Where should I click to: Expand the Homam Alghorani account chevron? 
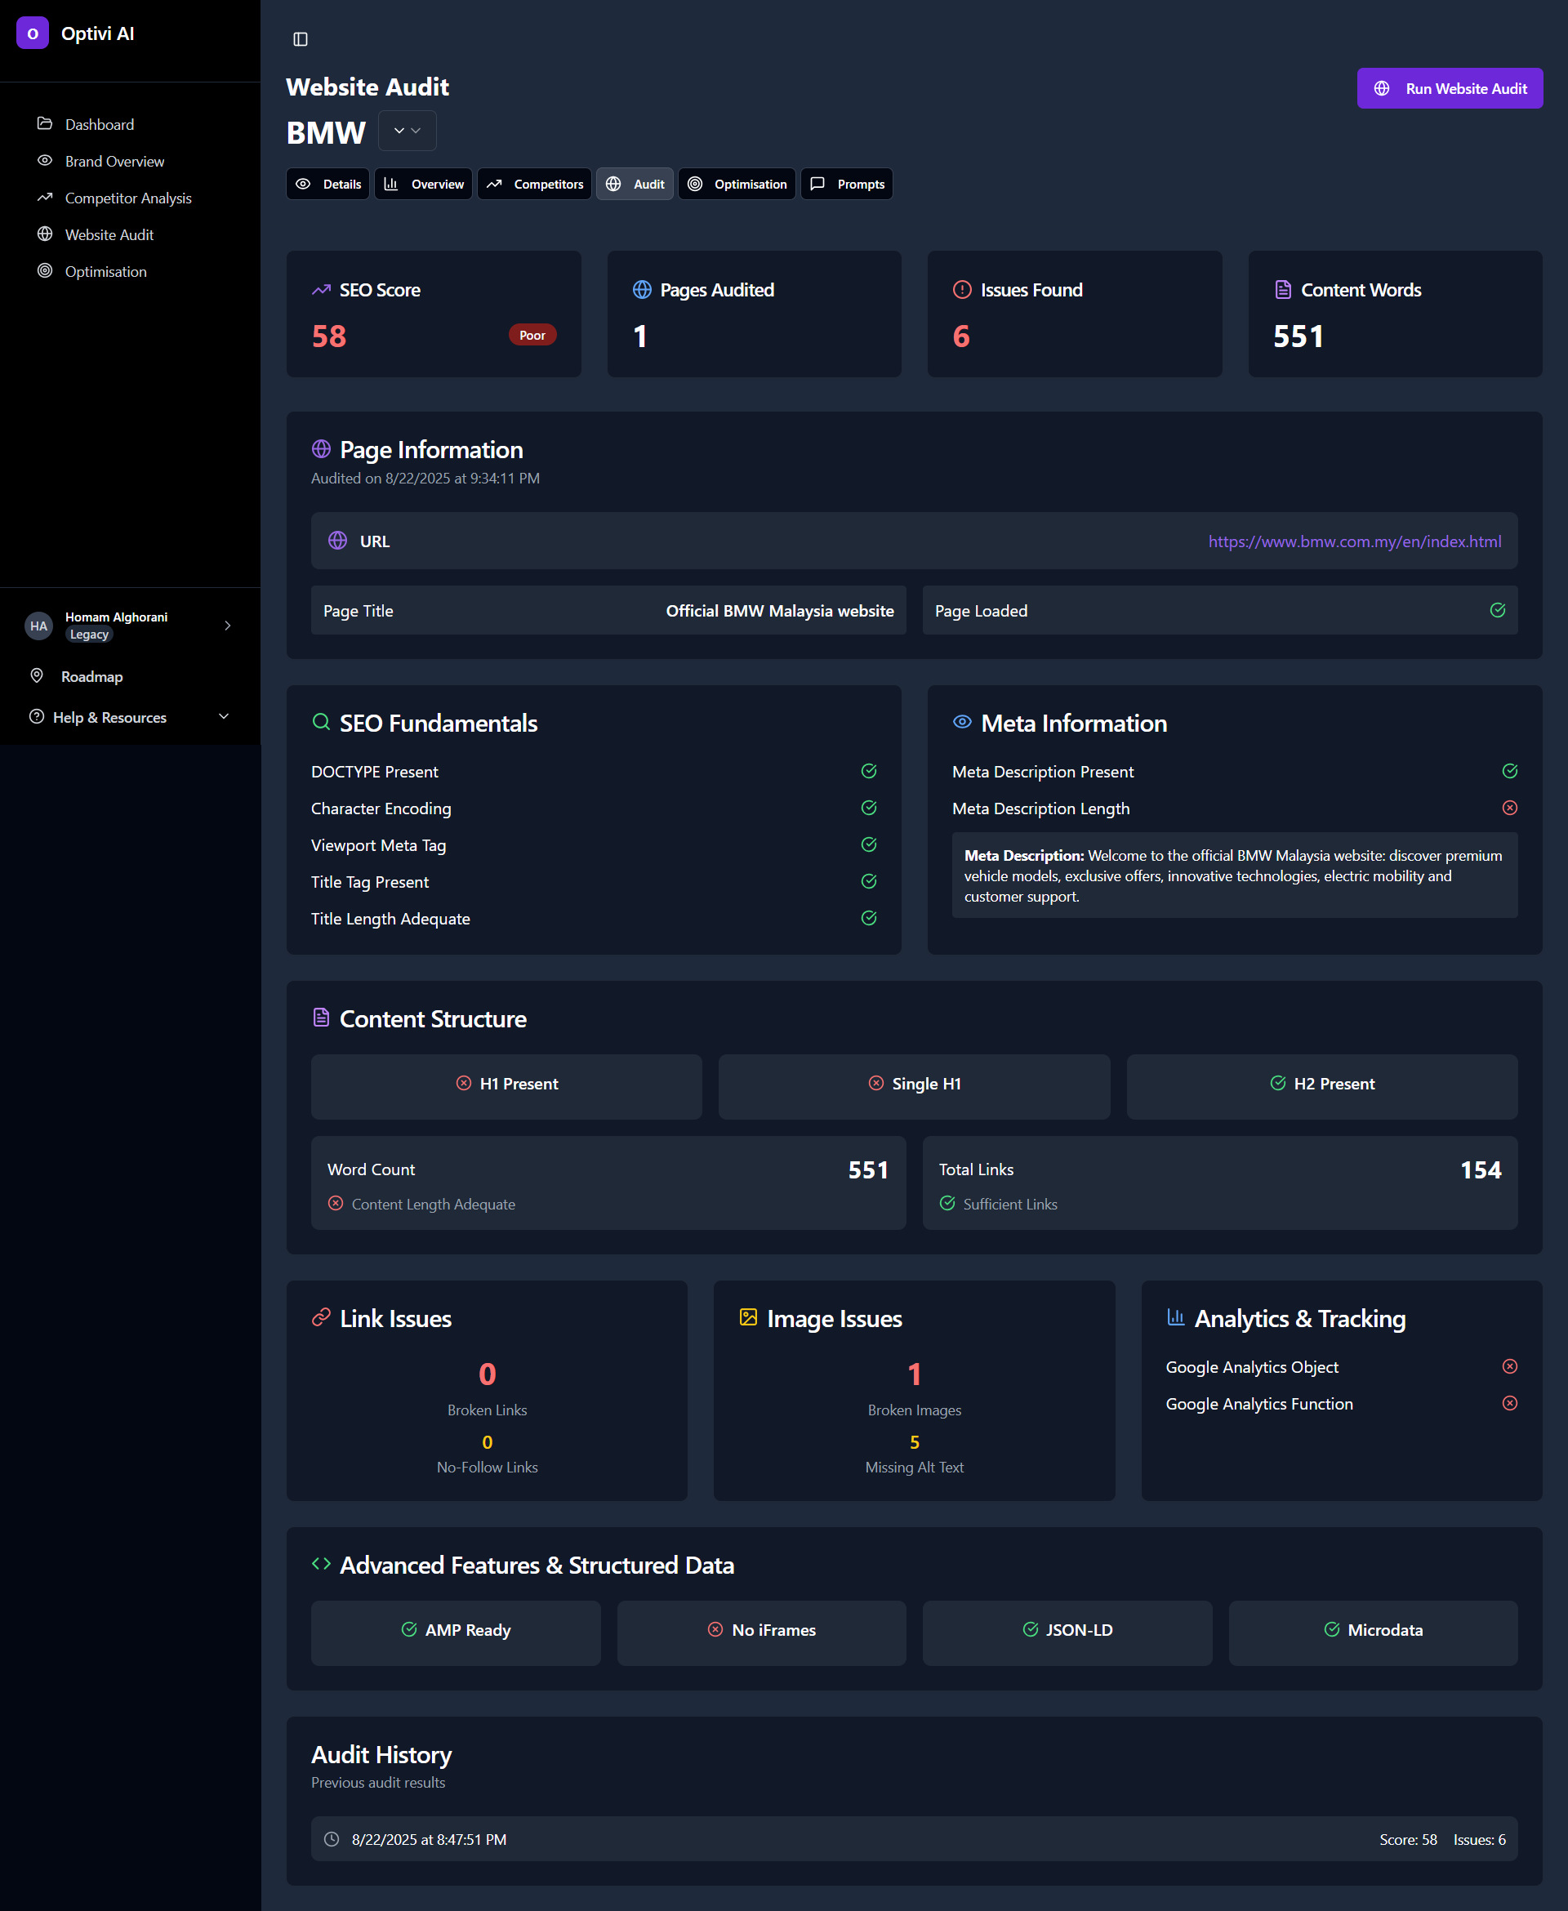point(228,625)
